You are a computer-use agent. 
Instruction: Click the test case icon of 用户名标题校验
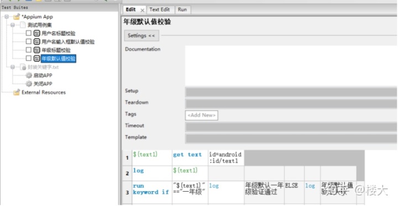37,33
